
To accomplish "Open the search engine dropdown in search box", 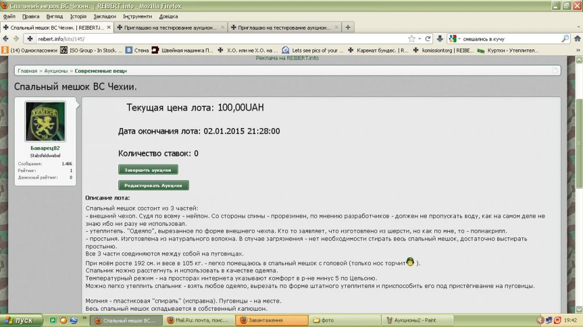I will [454, 38].
